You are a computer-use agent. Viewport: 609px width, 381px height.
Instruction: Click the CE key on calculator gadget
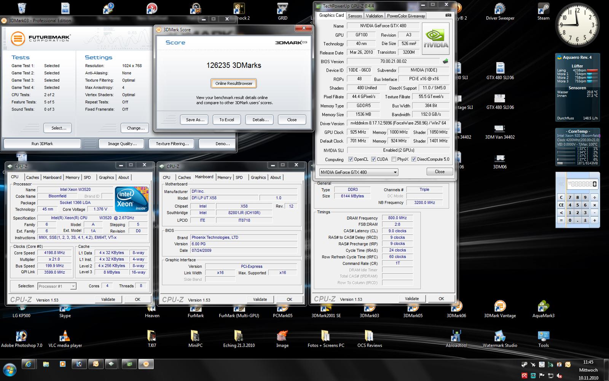tap(561, 205)
